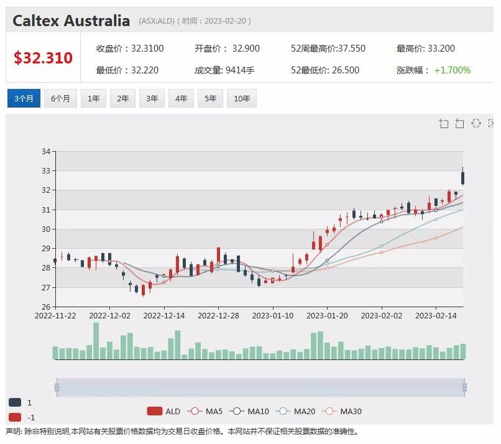Click the 开盘价 32.900 value
This screenshot has width=501, height=444.
click(227, 49)
